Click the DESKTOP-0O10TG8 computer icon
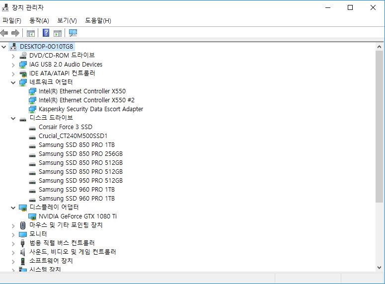 coord(13,46)
